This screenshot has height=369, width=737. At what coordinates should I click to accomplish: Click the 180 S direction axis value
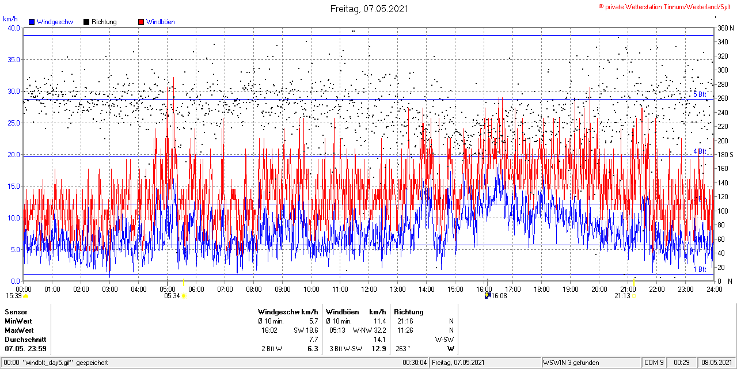724,154
